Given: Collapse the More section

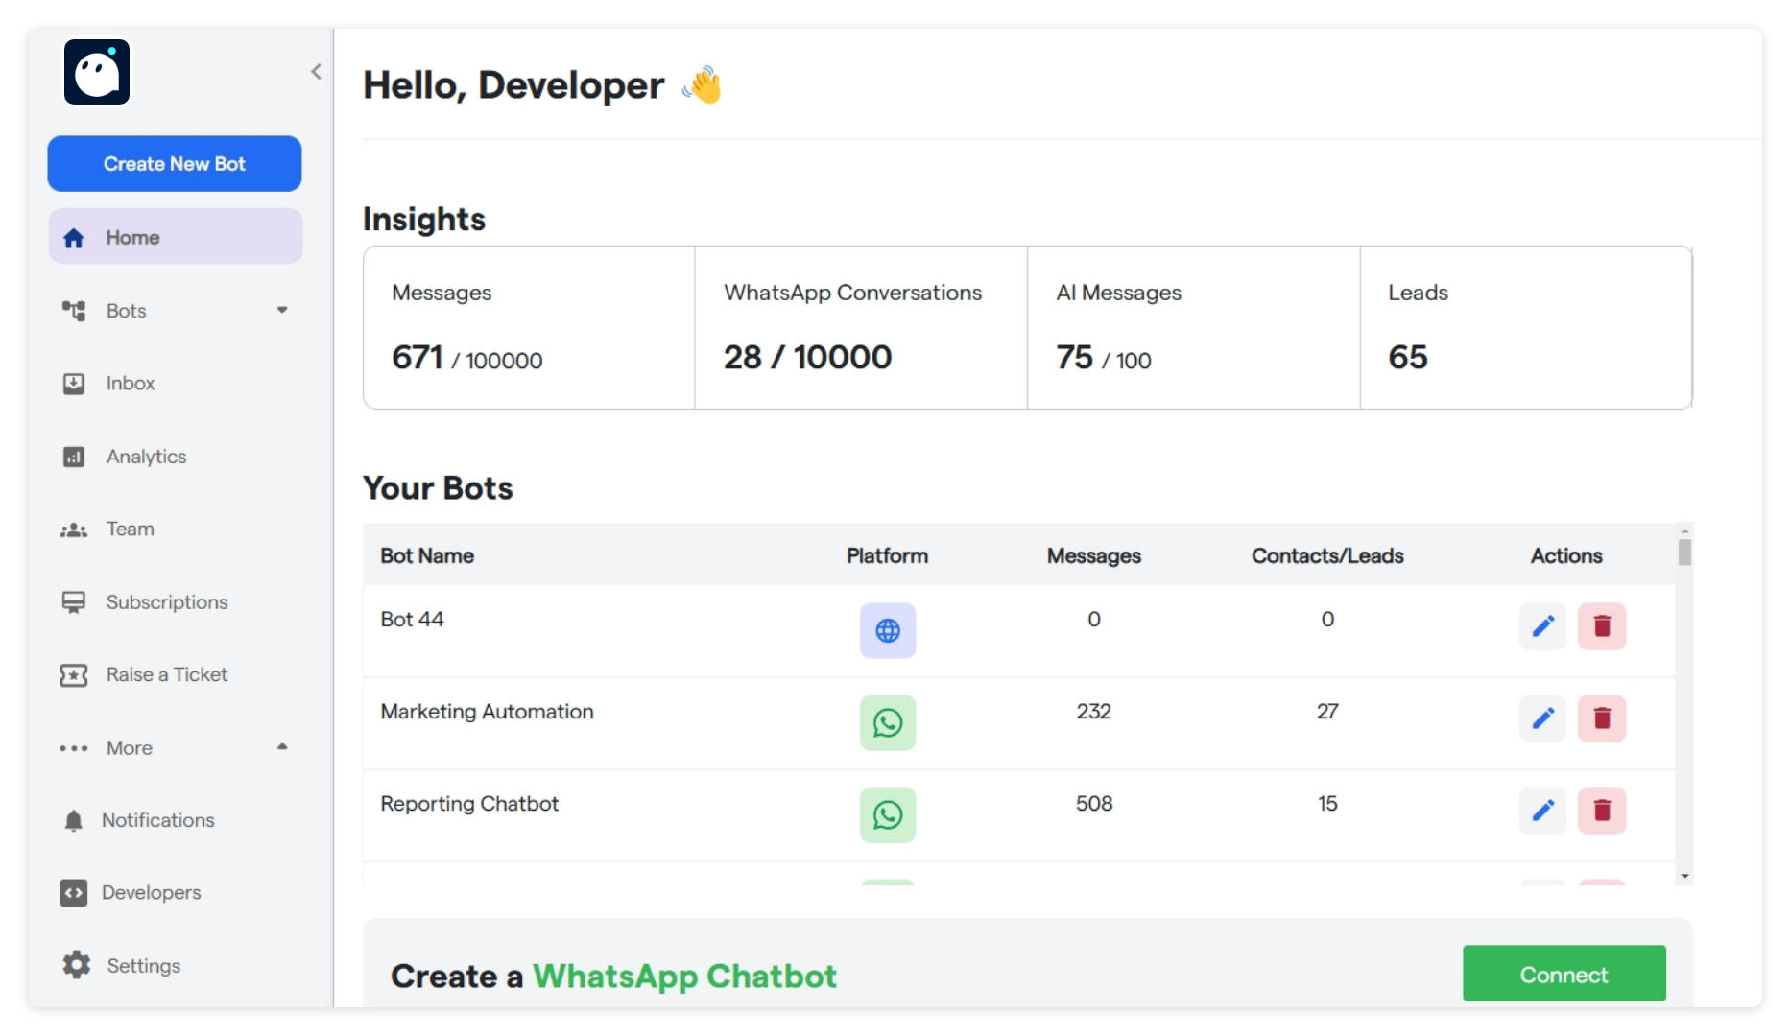Looking at the screenshot, I should click(x=281, y=746).
